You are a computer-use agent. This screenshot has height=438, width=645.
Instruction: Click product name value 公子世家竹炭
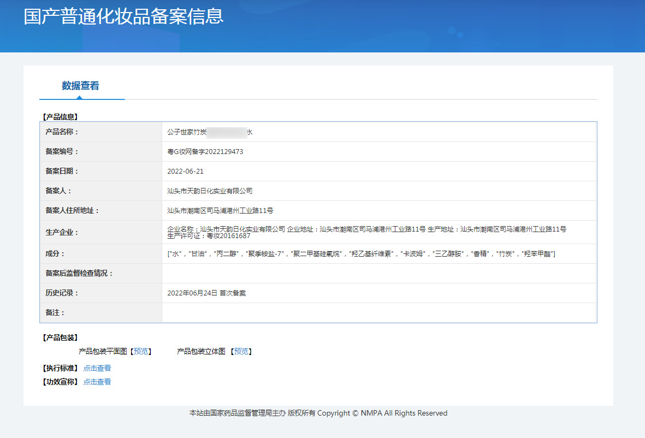(x=187, y=132)
